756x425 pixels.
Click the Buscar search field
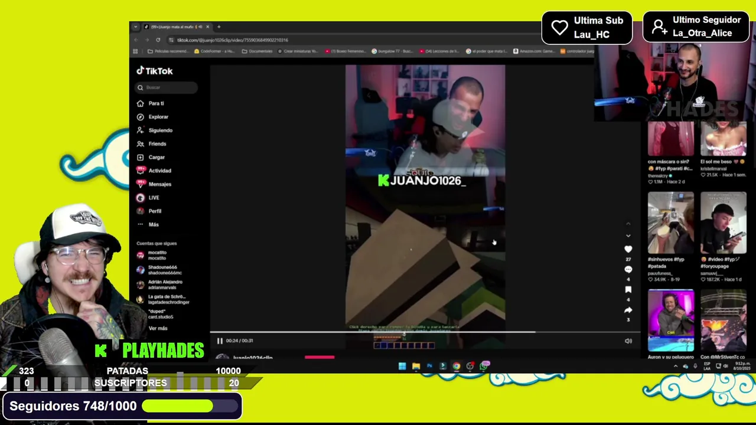tap(167, 87)
